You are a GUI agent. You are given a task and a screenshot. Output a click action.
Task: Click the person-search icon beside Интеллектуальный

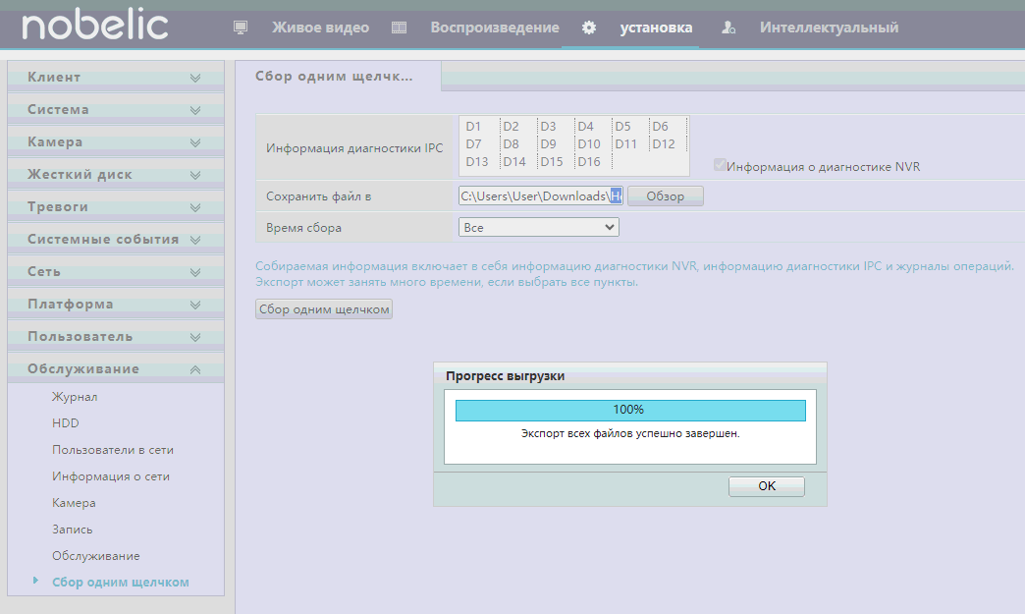click(x=728, y=28)
